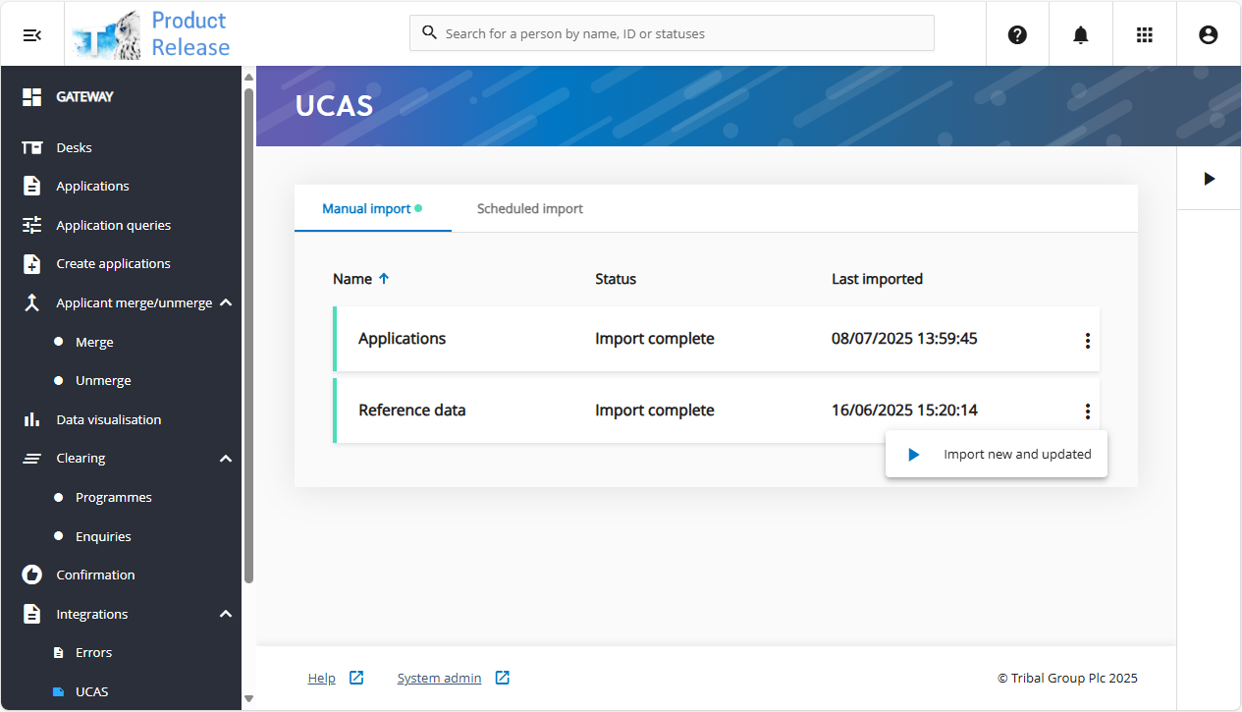Expand the right side panel arrow

(1209, 179)
